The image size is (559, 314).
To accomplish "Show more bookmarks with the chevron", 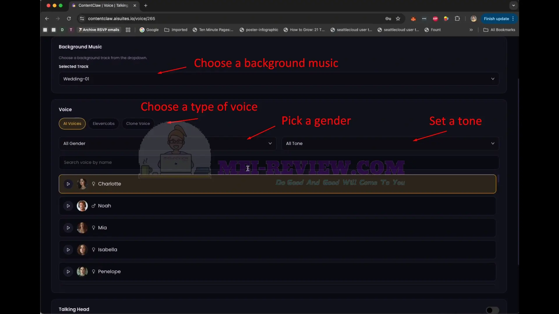I will click(471, 30).
